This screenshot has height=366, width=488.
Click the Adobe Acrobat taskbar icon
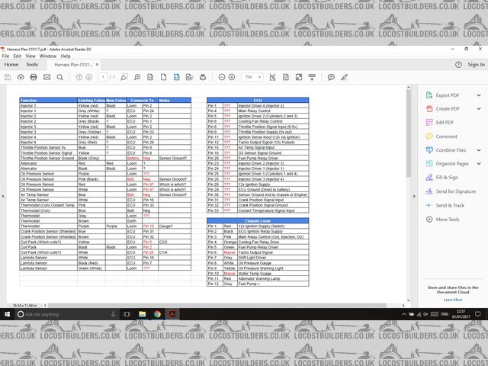(172, 314)
